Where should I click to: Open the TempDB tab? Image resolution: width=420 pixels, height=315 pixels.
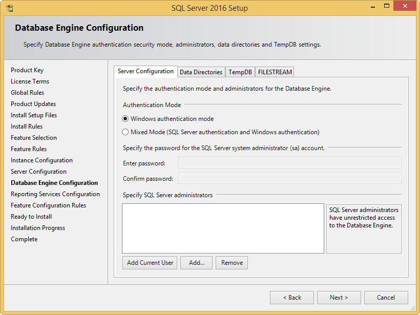240,72
